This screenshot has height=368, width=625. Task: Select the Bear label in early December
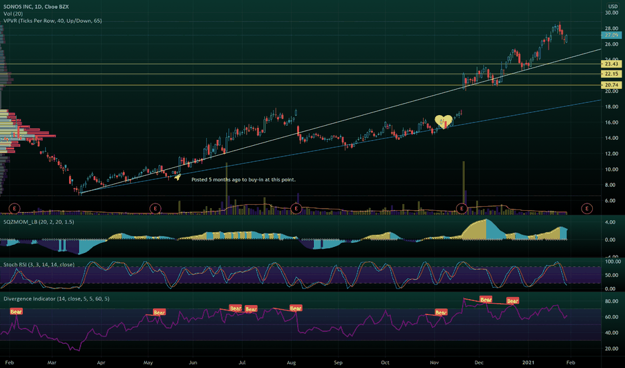[x=486, y=300]
